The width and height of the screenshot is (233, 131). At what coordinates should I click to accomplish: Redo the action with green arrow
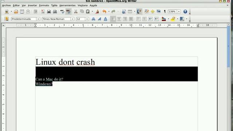click(x=113, y=12)
